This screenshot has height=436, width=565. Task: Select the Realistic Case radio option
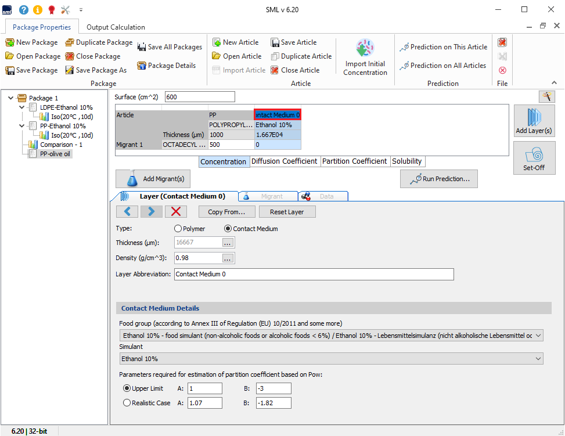127,403
